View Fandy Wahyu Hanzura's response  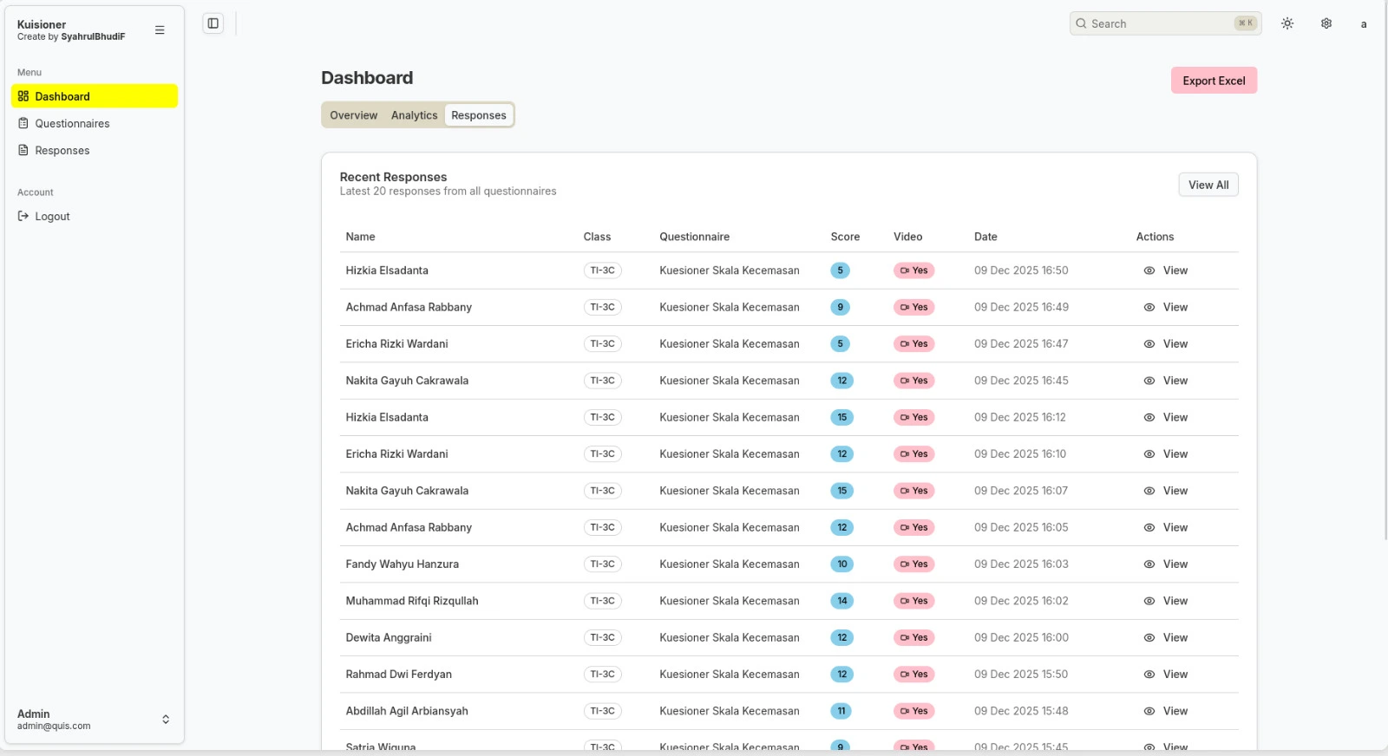pos(1165,564)
